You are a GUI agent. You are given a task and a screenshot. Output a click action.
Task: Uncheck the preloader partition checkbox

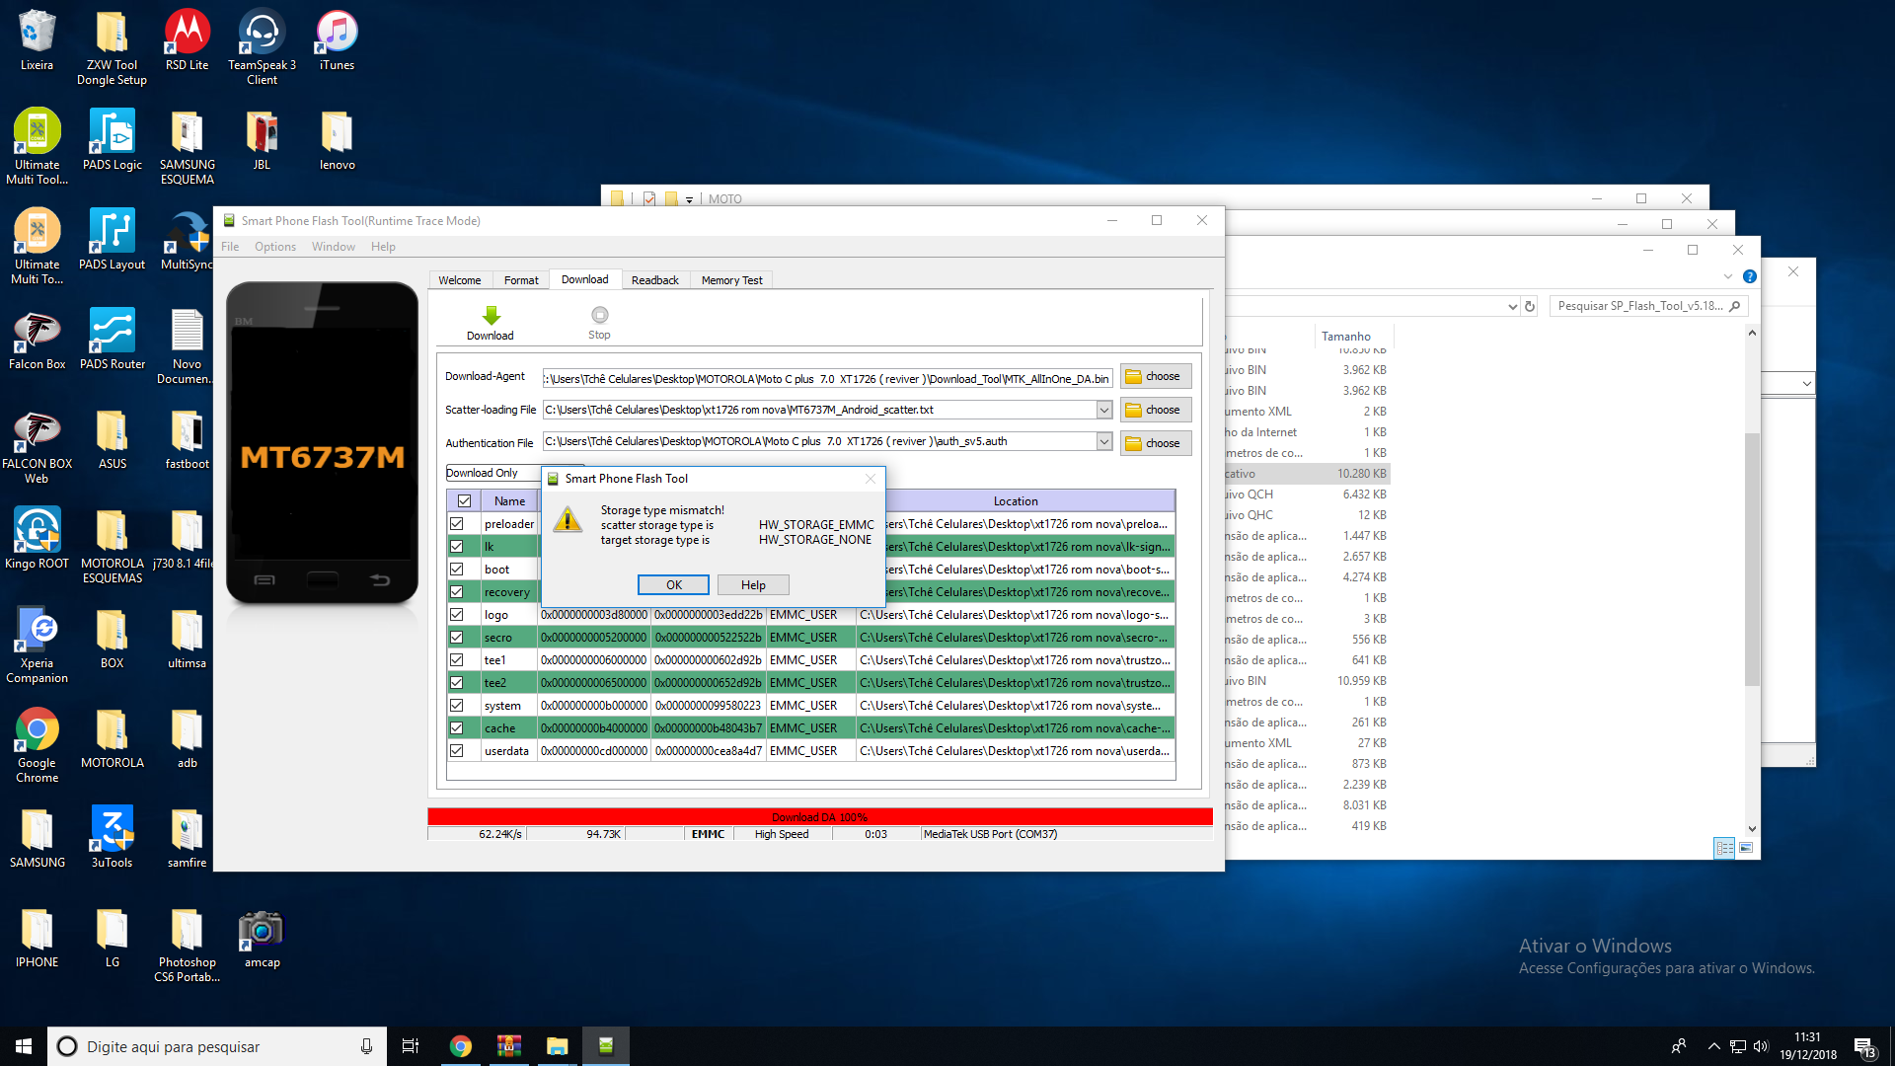(457, 524)
